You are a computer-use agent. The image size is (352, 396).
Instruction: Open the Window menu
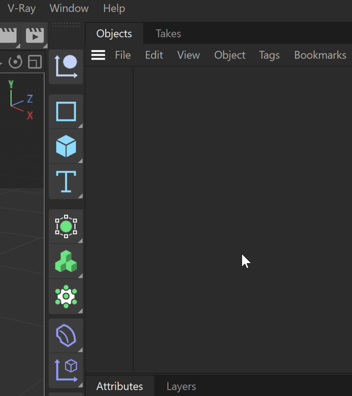pos(69,9)
